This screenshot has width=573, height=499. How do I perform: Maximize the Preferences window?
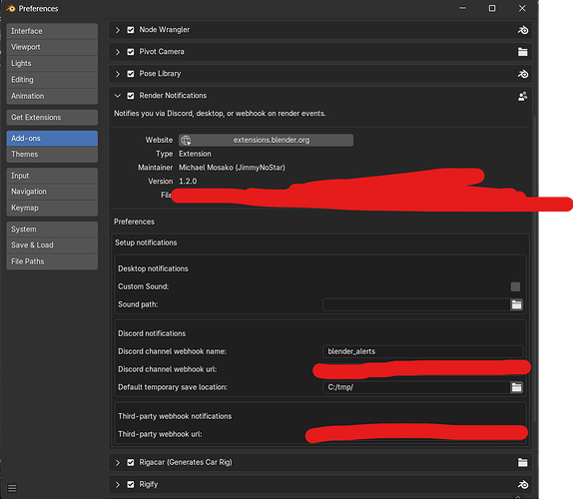(492, 8)
